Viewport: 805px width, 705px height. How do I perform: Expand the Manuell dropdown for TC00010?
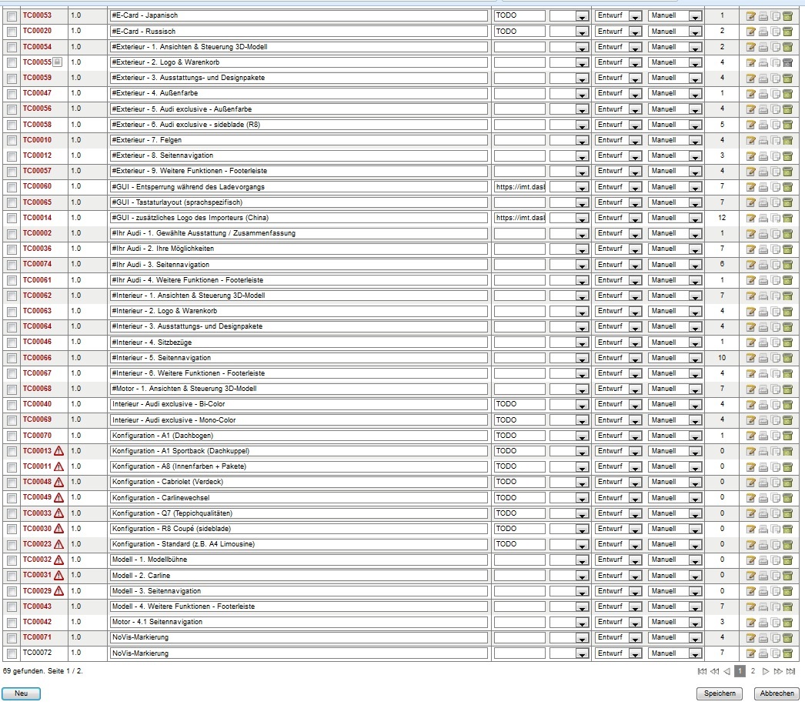[694, 141]
